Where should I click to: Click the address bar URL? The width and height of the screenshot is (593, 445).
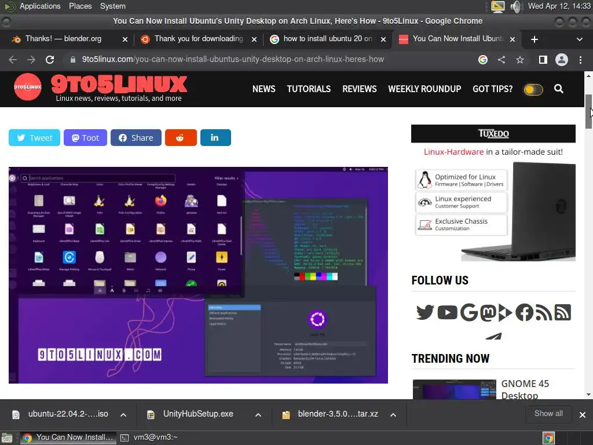click(x=233, y=60)
